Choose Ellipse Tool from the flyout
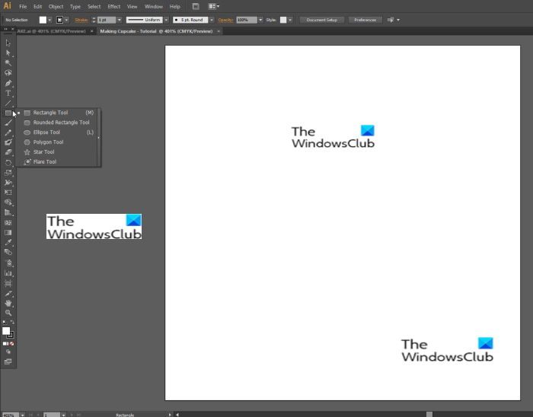 [x=59, y=132]
